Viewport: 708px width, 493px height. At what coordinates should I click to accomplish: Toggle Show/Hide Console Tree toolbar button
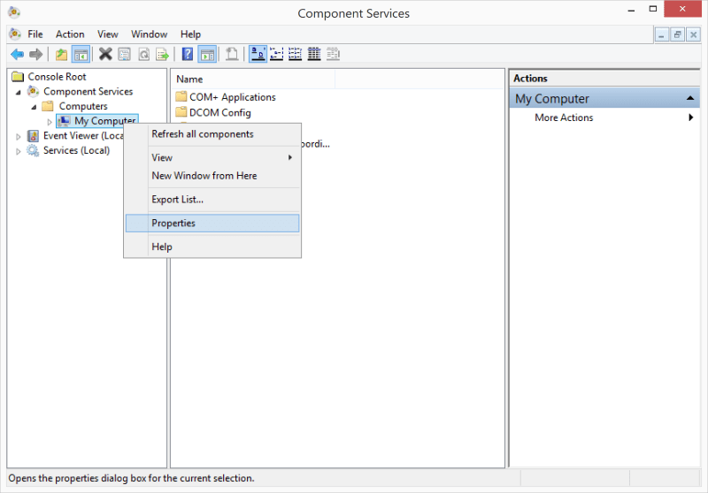coord(81,55)
